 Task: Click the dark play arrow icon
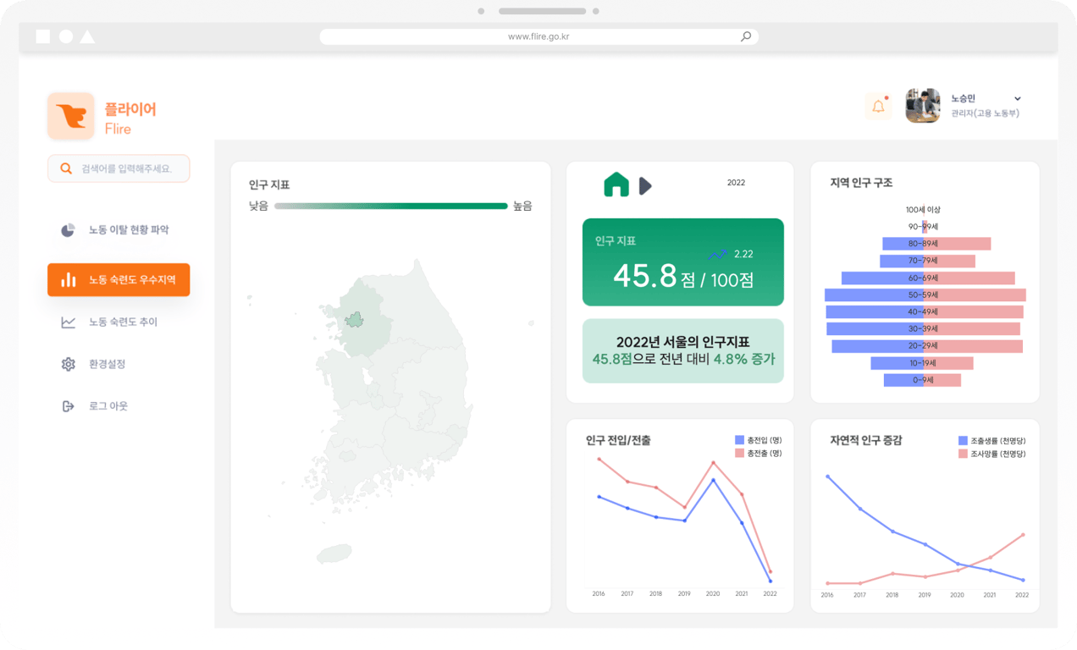click(645, 185)
